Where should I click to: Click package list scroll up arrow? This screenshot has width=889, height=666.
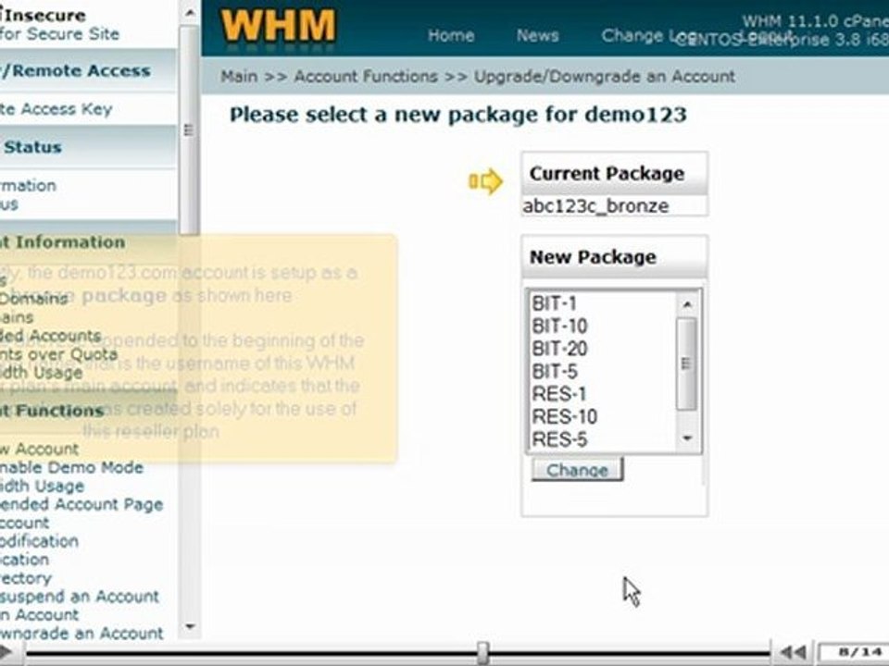[687, 304]
